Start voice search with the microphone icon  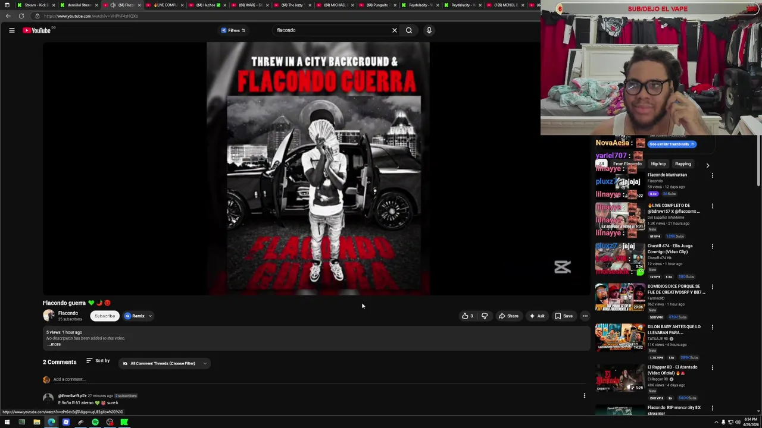[x=429, y=30]
